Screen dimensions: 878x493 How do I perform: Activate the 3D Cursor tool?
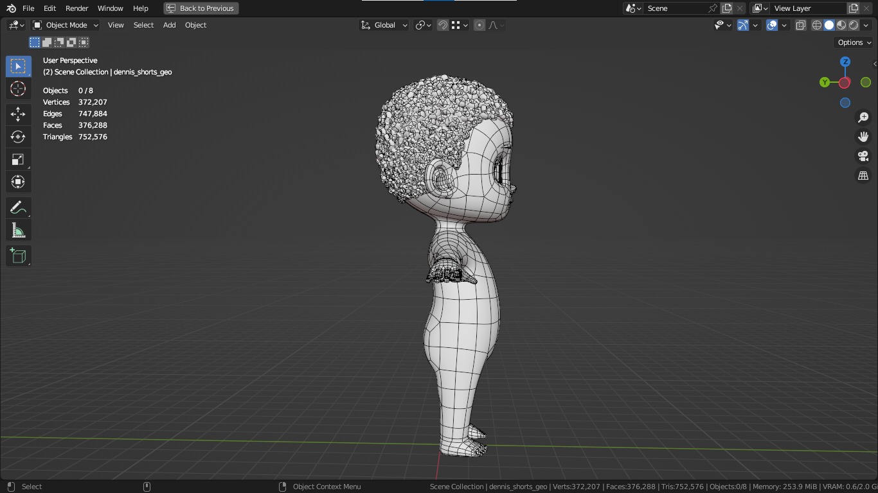pyautogui.click(x=18, y=89)
